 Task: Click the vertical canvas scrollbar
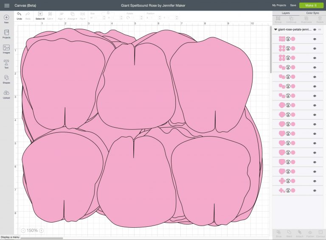pyautogui.click(x=270, y=50)
